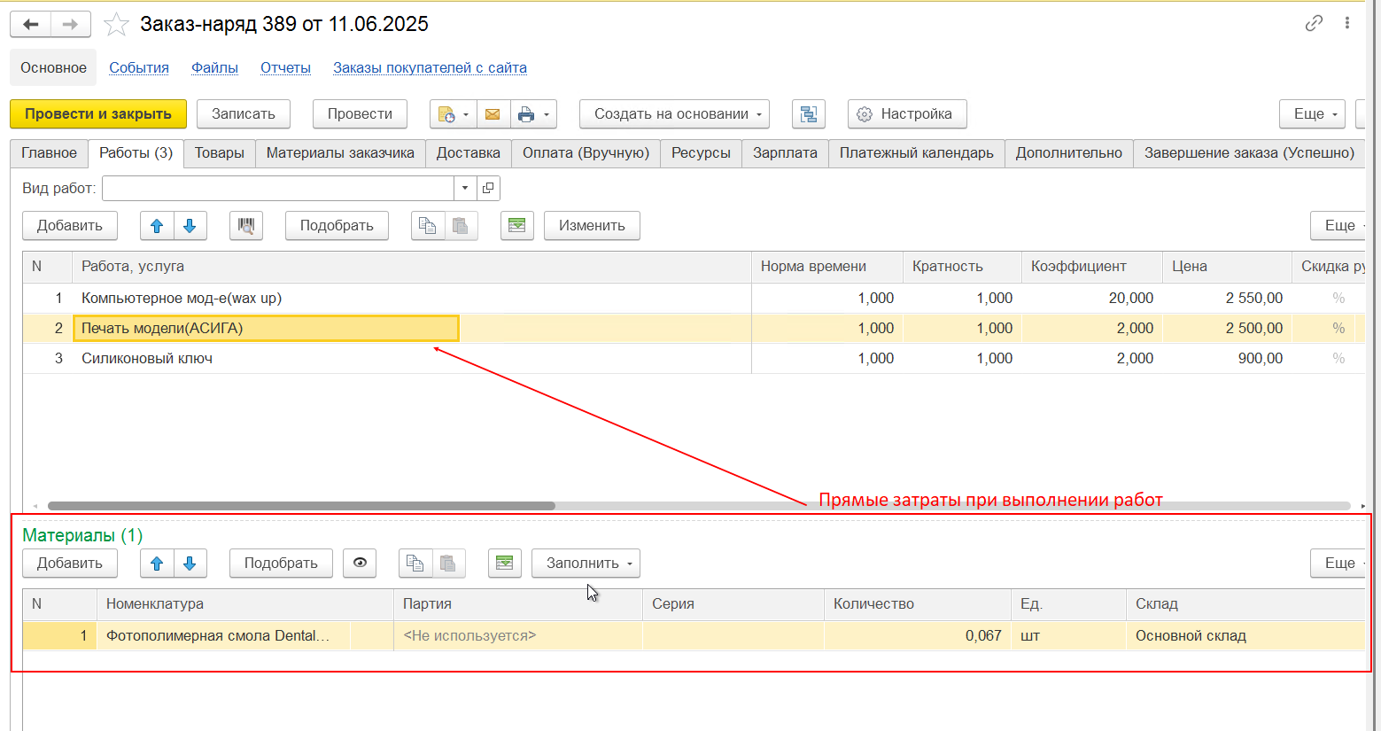Click Добавить in Материалы section

[x=70, y=564]
